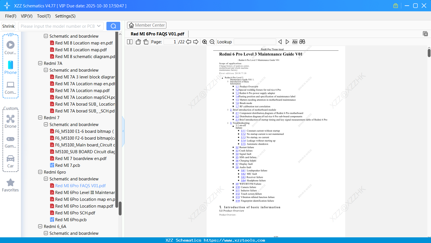Open M5100_SUB BOARD Circuit diagram file
The height and width of the screenshot is (243, 431).
point(83,152)
